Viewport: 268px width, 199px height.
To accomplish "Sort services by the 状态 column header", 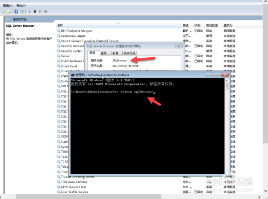I will (198, 26).
